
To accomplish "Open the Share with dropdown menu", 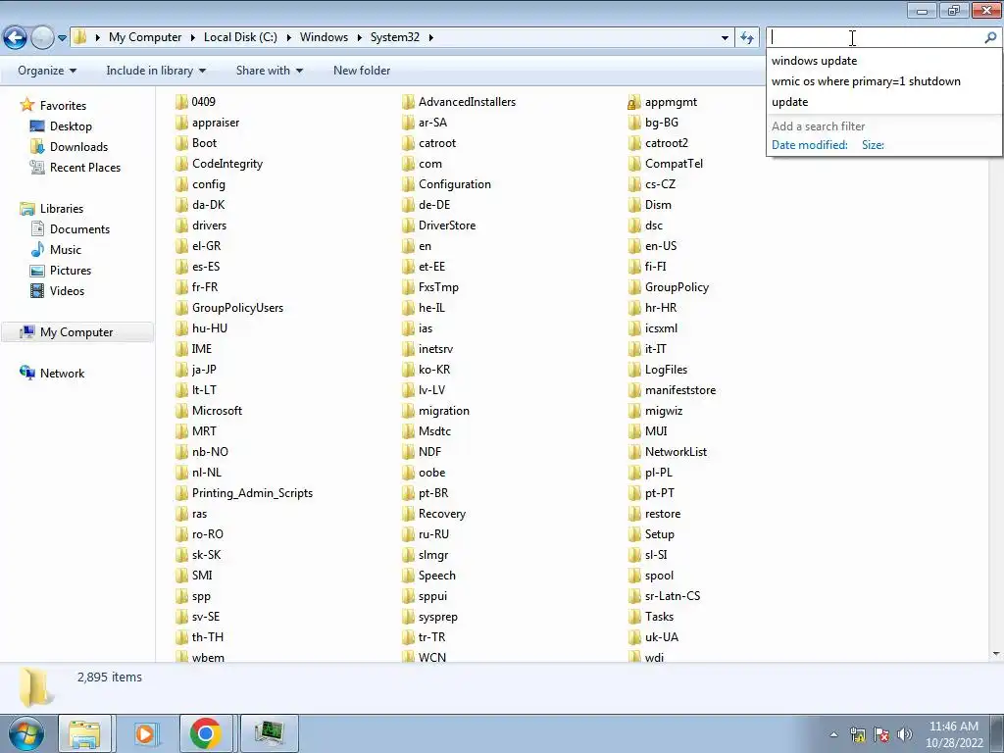I will point(269,71).
